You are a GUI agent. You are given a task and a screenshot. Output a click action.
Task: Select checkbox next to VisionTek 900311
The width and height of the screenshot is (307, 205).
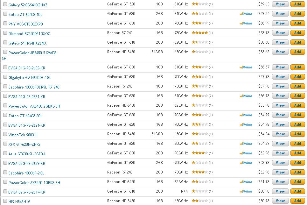pyautogui.click(x=5, y=134)
